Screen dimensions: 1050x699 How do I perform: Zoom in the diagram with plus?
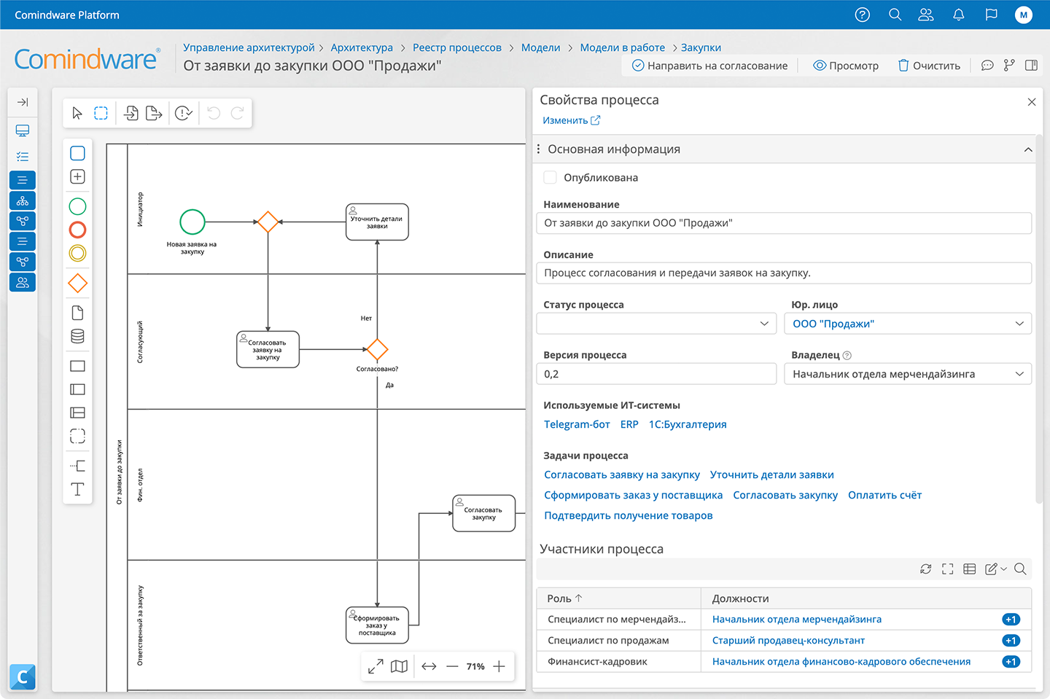pyautogui.click(x=499, y=666)
